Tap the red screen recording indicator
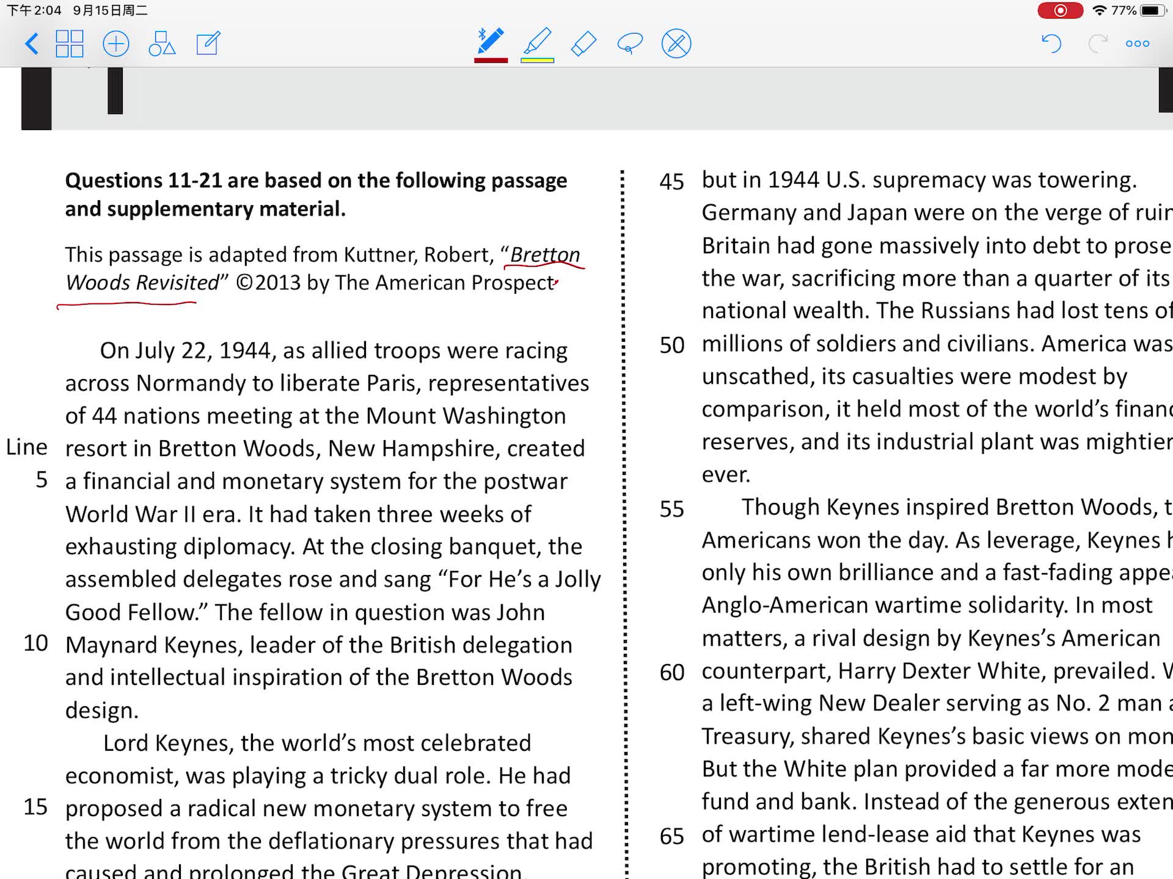The width and height of the screenshot is (1173, 879). click(x=1060, y=10)
